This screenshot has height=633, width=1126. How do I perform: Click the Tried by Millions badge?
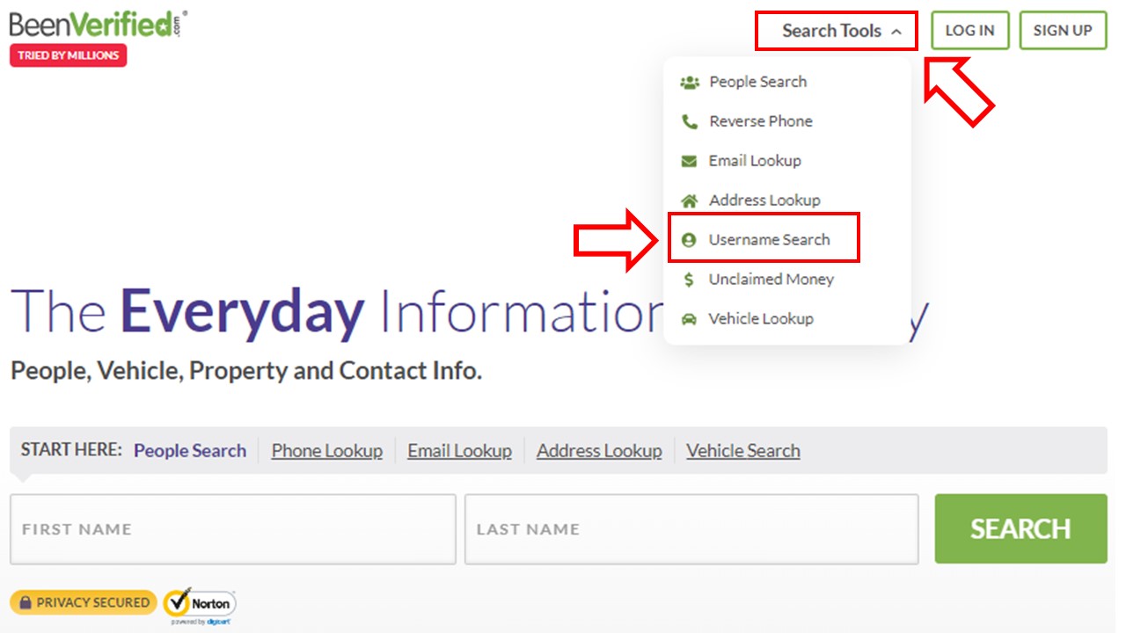pyautogui.click(x=69, y=55)
